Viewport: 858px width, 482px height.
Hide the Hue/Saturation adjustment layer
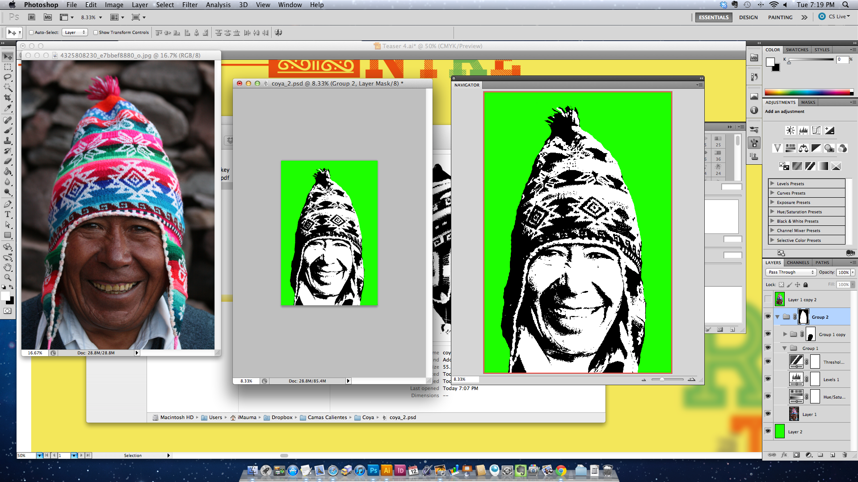[x=768, y=396]
